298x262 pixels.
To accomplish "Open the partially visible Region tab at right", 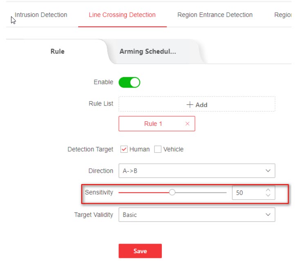I will pyautogui.click(x=283, y=15).
